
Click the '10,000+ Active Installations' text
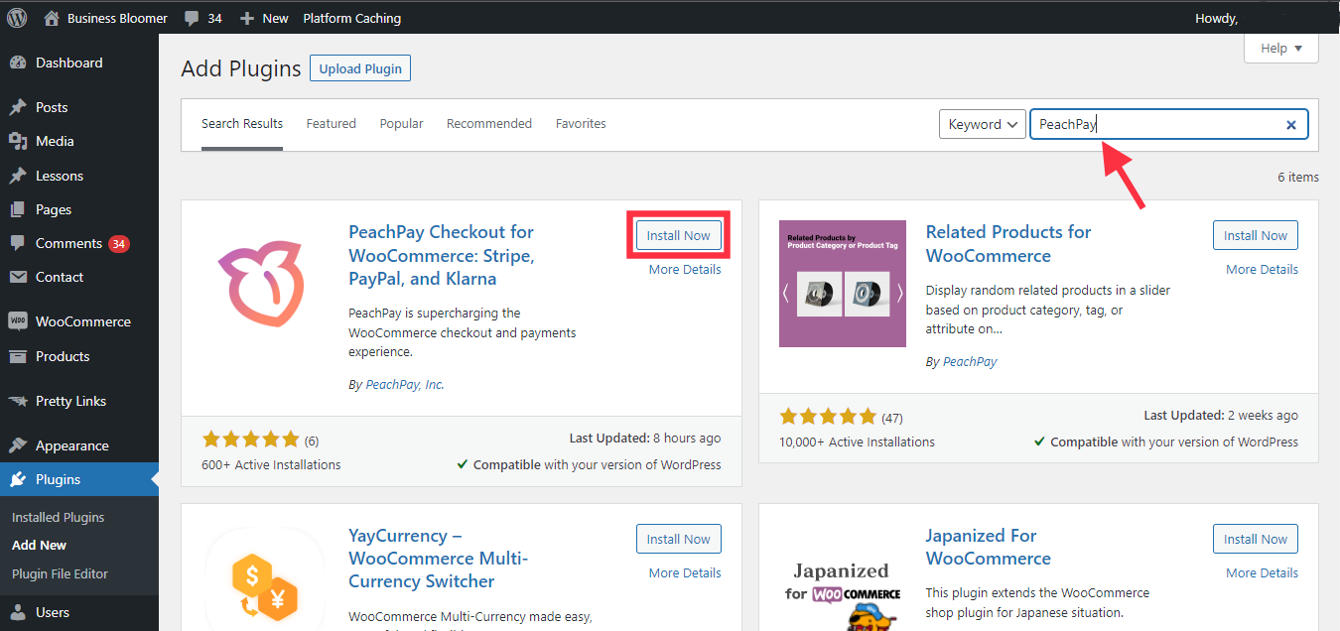click(857, 442)
